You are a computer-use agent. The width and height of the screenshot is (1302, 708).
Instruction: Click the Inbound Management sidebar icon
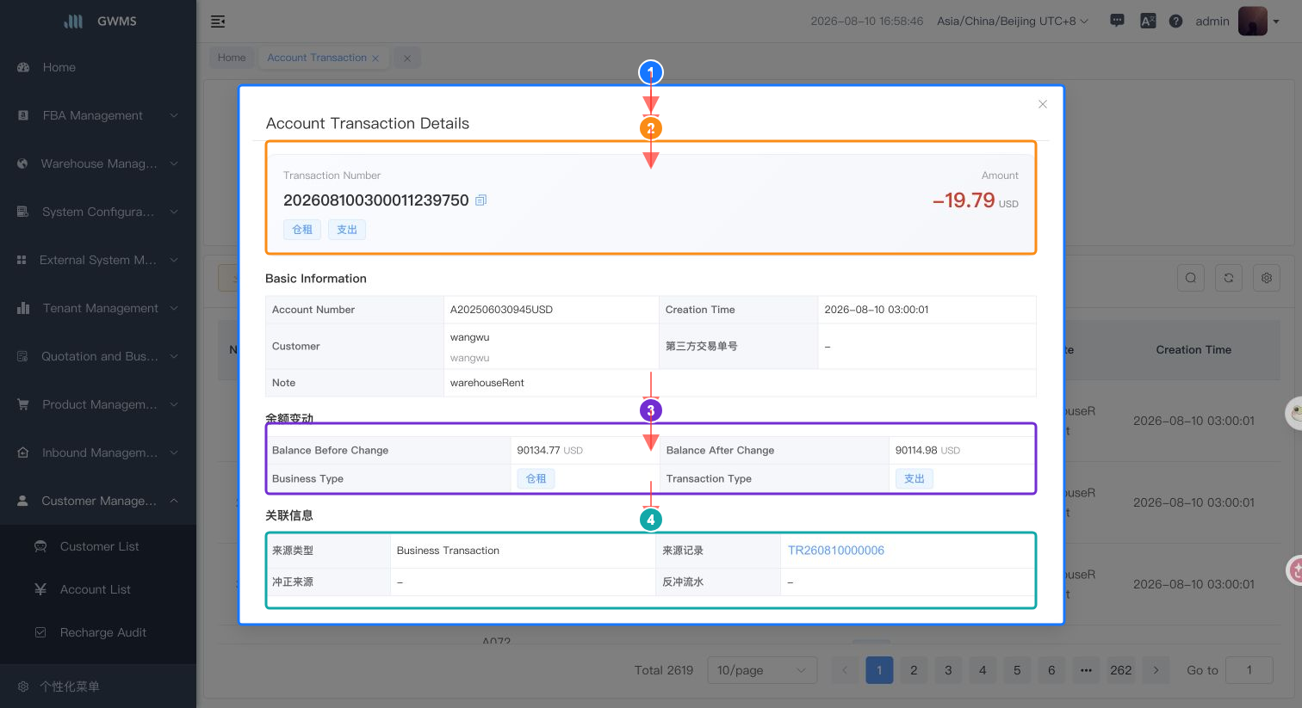[23, 453]
